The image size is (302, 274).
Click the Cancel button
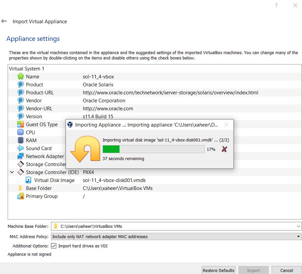coord(287,270)
